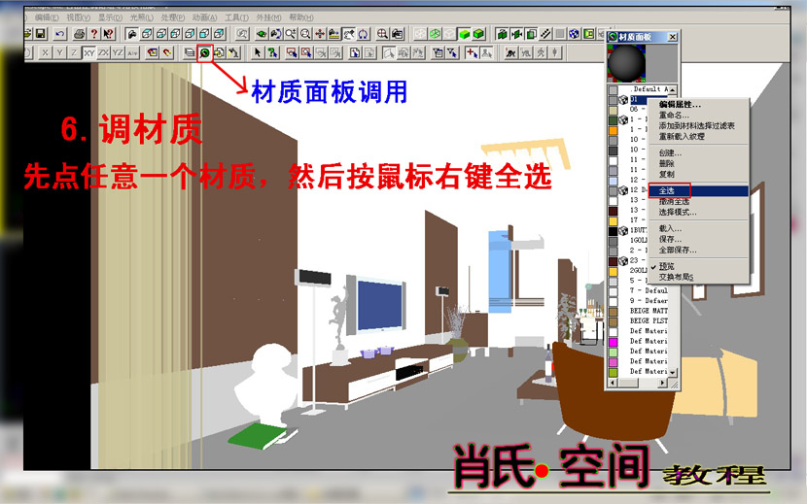The height and width of the screenshot is (504, 807).
Task: Click the black runner Initiate icon
Action: click(510, 53)
